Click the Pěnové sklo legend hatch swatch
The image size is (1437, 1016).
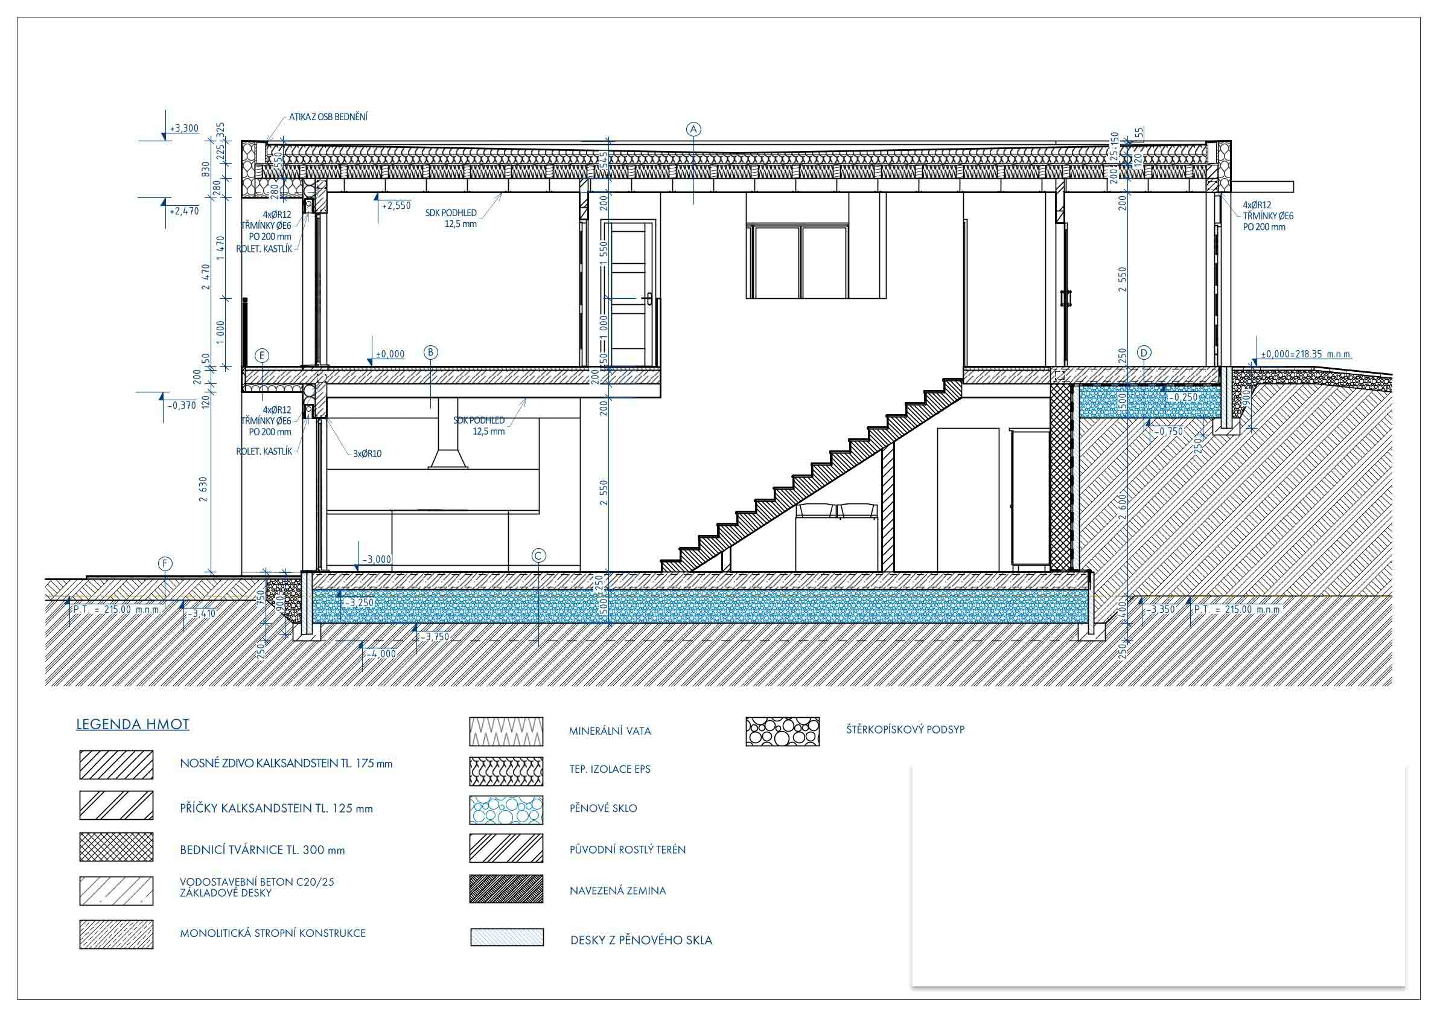point(506,810)
